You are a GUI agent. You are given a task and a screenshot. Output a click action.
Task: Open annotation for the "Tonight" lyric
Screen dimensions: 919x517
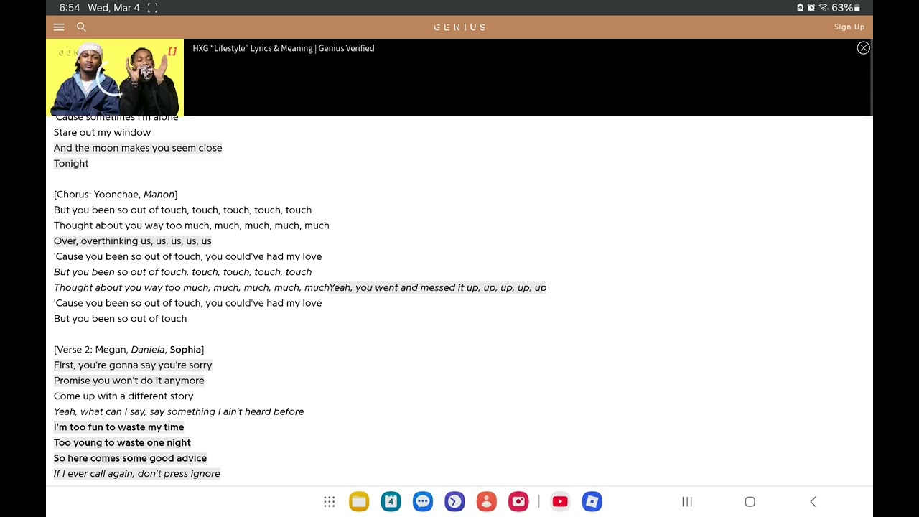pos(71,164)
